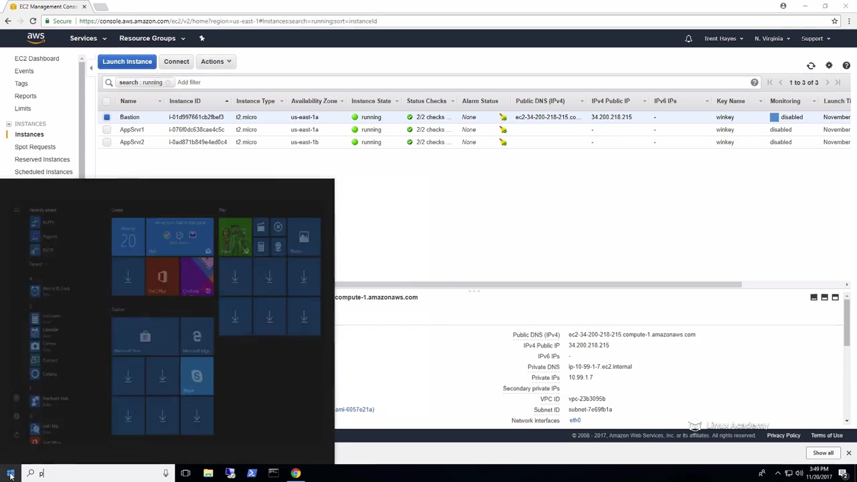Image resolution: width=857 pixels, height=482 pixels.
Task: Click the Connect button
Action: [x=177, y=62]
